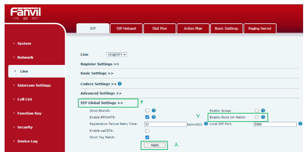305x152 pixels.
Task: Click the second(s) unit label
Action: [194, 125]
